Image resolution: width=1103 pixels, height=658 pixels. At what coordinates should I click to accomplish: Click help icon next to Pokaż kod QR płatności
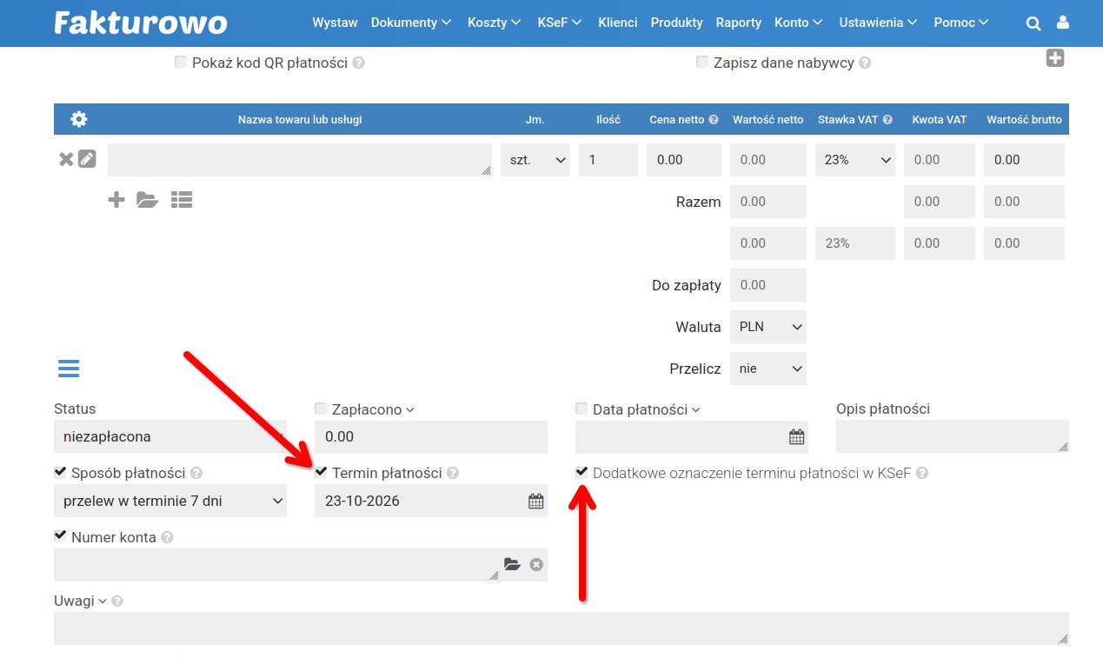click(358, 63)
